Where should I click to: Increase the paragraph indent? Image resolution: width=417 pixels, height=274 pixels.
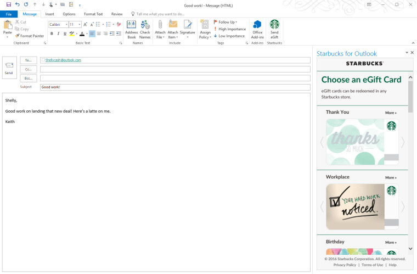point(119,33)
